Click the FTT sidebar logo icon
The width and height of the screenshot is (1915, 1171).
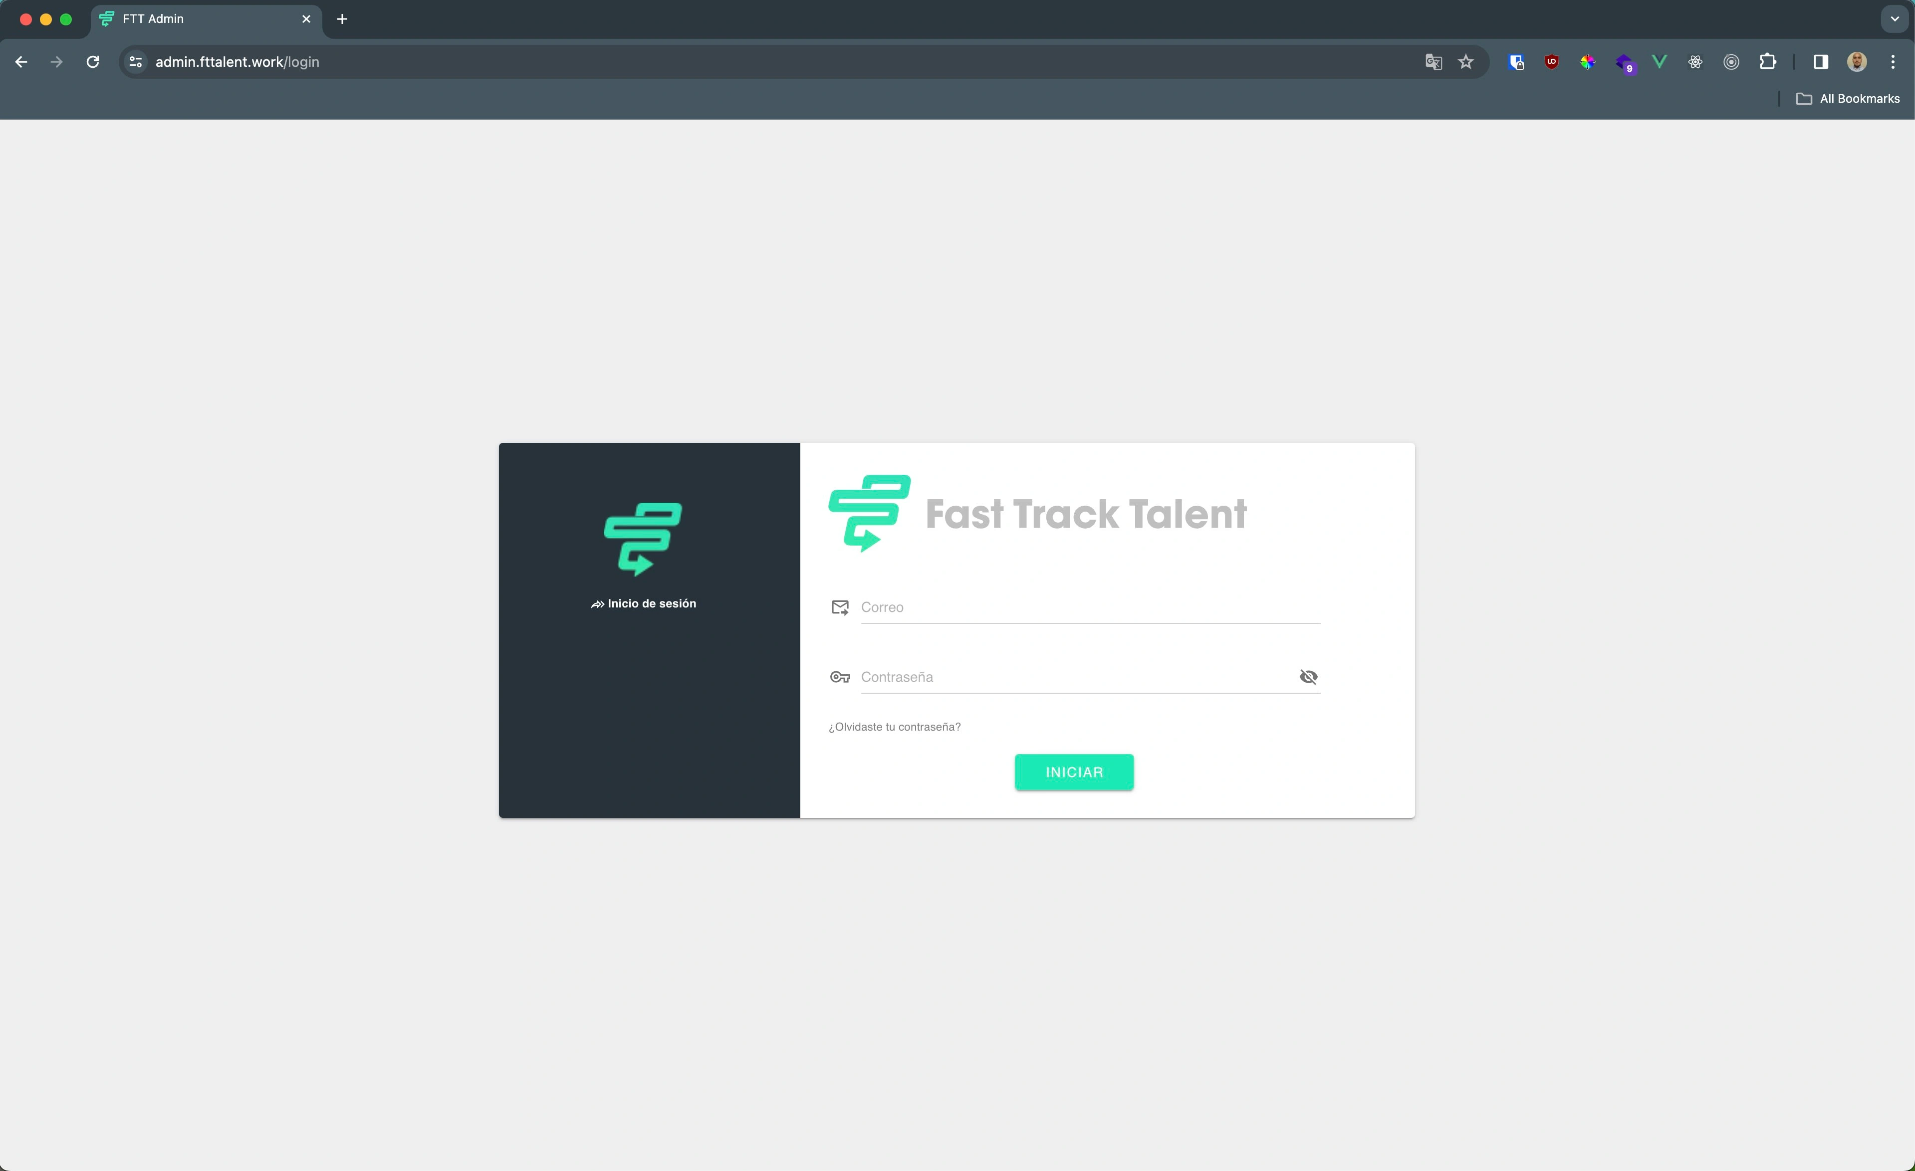coord(643,538)
